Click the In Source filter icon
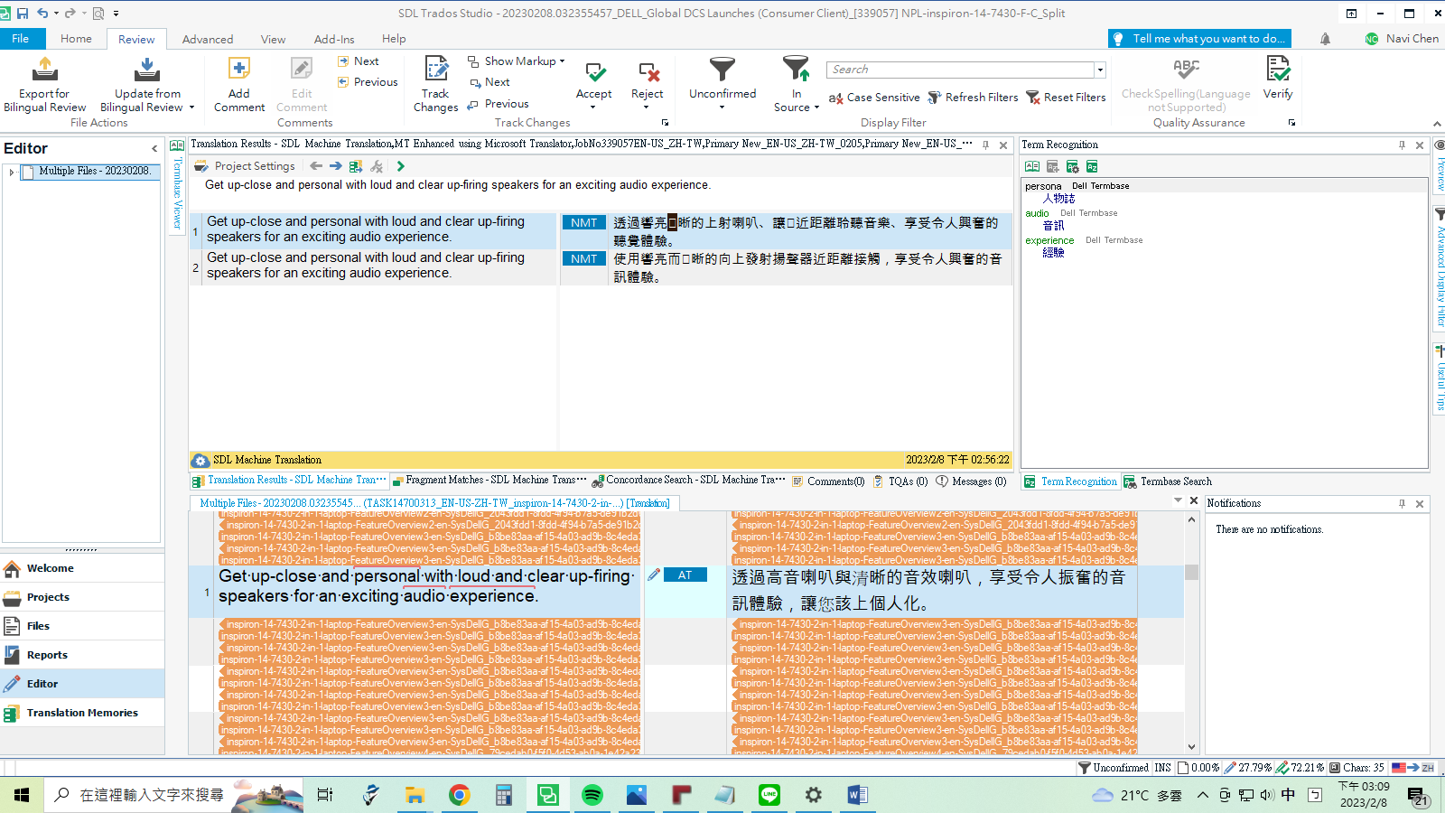 pos(796,69)
